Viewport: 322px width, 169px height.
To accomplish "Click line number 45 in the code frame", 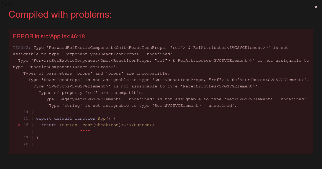I will pos(26,119).
